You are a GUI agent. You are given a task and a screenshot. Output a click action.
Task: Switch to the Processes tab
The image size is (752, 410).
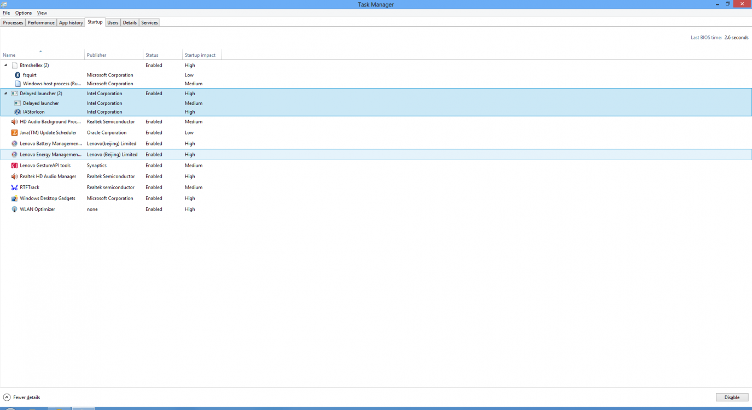pos(13,22)
